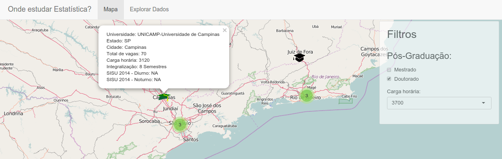Click the Sorocaba city label on map
Viewport: 502px width, 159px height.
(x=150, y=121)
